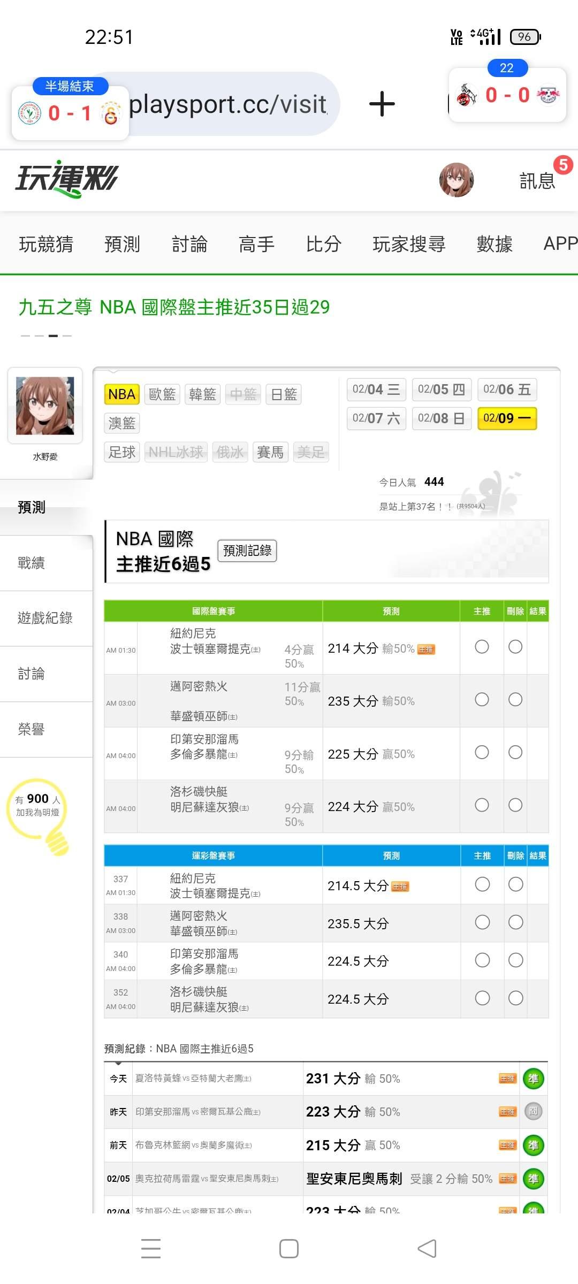The height and width of the screenshot is (1284, 578).
Task: Select 賽馬 league tab
Action: pyautogui.click(x=270, y=452)
